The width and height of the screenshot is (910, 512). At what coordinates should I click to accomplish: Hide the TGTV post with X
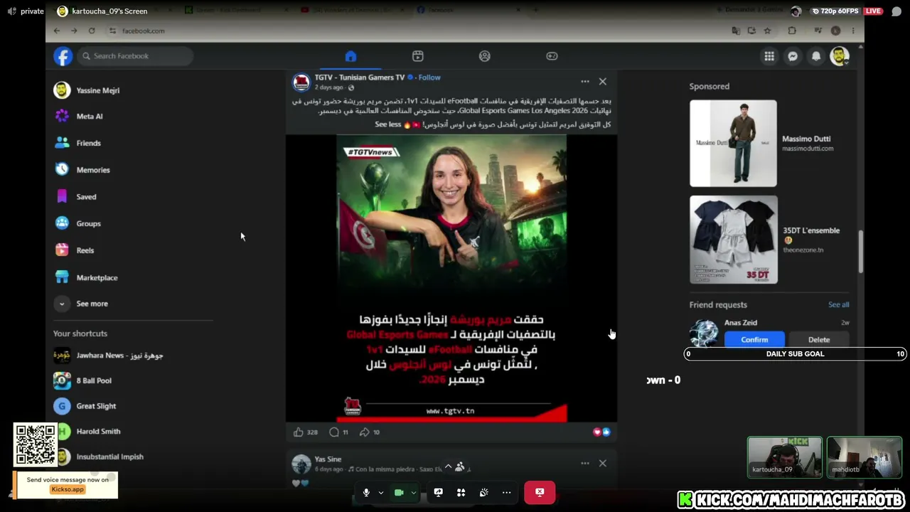coord(603,82)
